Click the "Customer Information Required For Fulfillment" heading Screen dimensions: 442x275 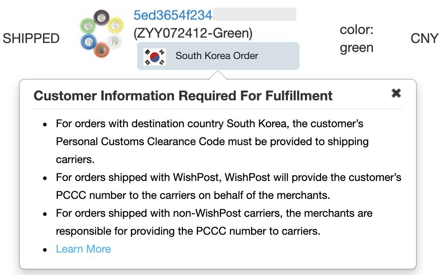183,95
